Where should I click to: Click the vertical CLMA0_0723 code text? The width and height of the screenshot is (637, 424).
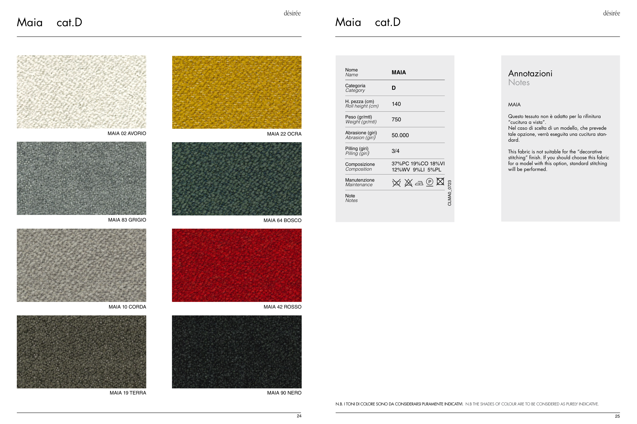(x=449, y=193)
